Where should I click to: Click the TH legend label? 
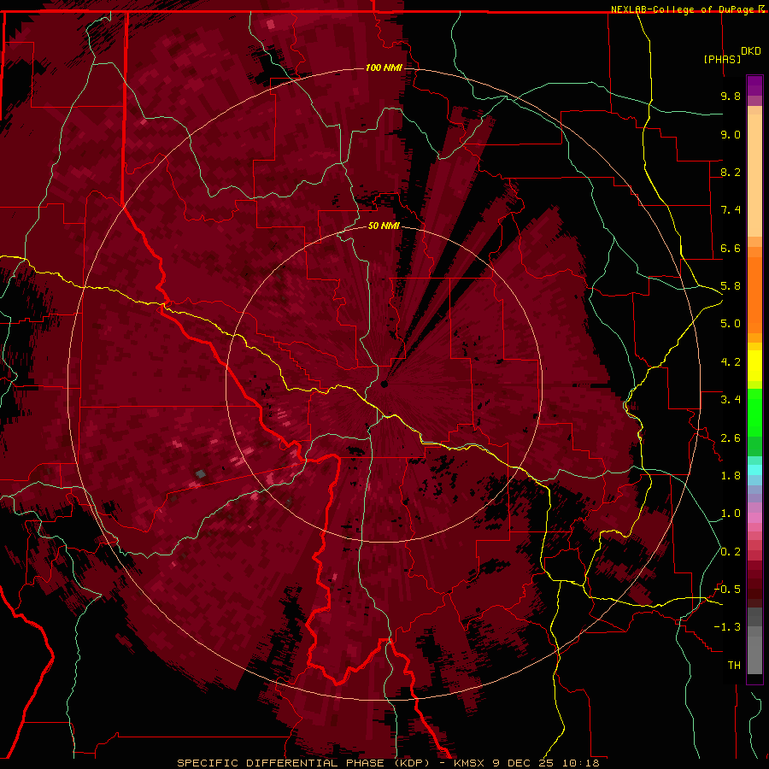point(734,666)
